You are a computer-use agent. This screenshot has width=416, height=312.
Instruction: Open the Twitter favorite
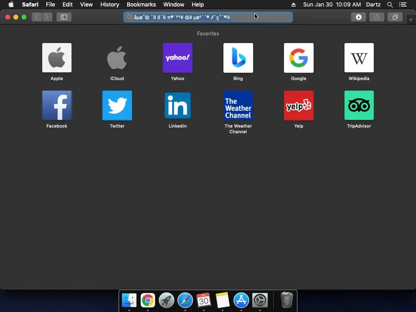tap(117, 105)
